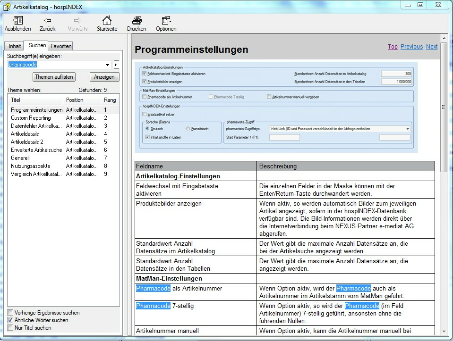
Task: Switch to the Inhalt tab
Action: pyautogui.click(x=15, y=46)
